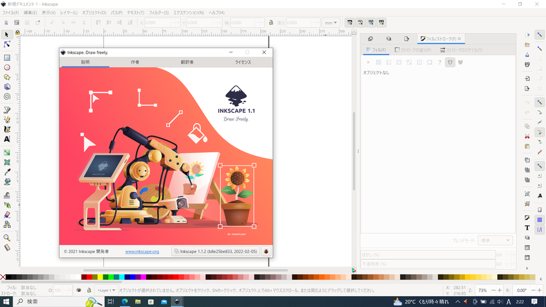The image size is (546, 307).
Task: Select the Spiral tool
Action: click(7, 97)
